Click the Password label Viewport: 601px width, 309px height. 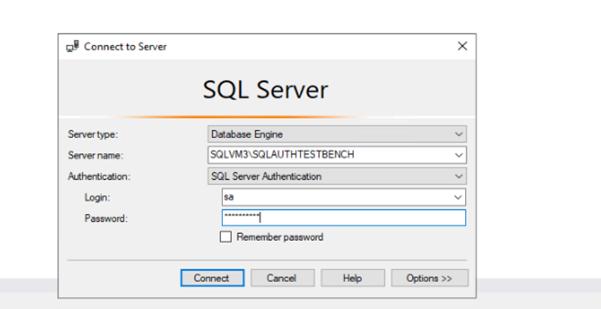(x=105, y=219)
